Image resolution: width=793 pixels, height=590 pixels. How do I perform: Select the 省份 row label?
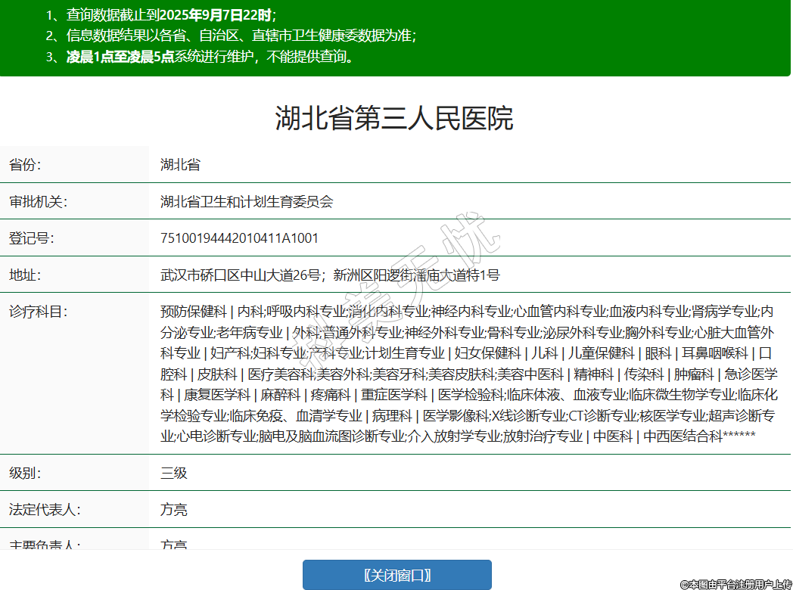coord(25,165)
